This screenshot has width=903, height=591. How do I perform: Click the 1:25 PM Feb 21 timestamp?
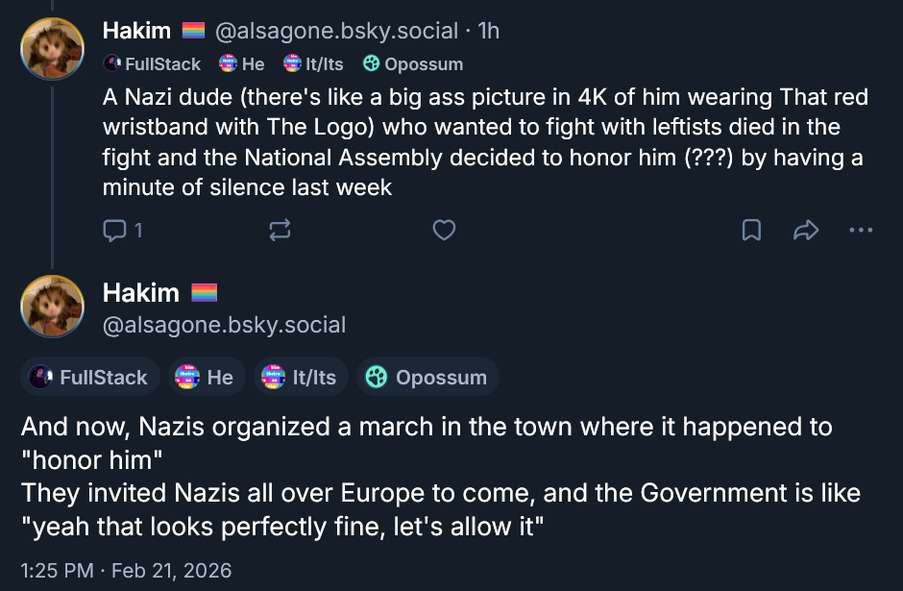coord(126,570)
